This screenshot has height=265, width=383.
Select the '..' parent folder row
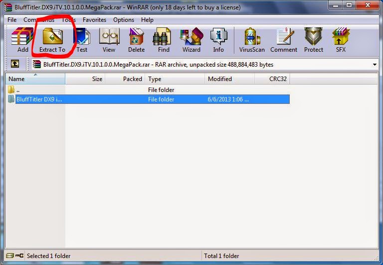tap(148, 89)
